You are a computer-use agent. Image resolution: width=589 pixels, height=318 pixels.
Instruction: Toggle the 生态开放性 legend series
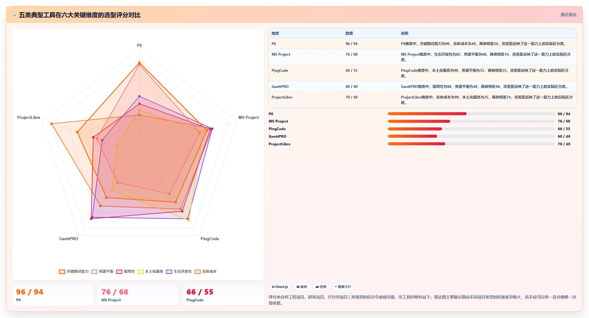tap(179, 271)
